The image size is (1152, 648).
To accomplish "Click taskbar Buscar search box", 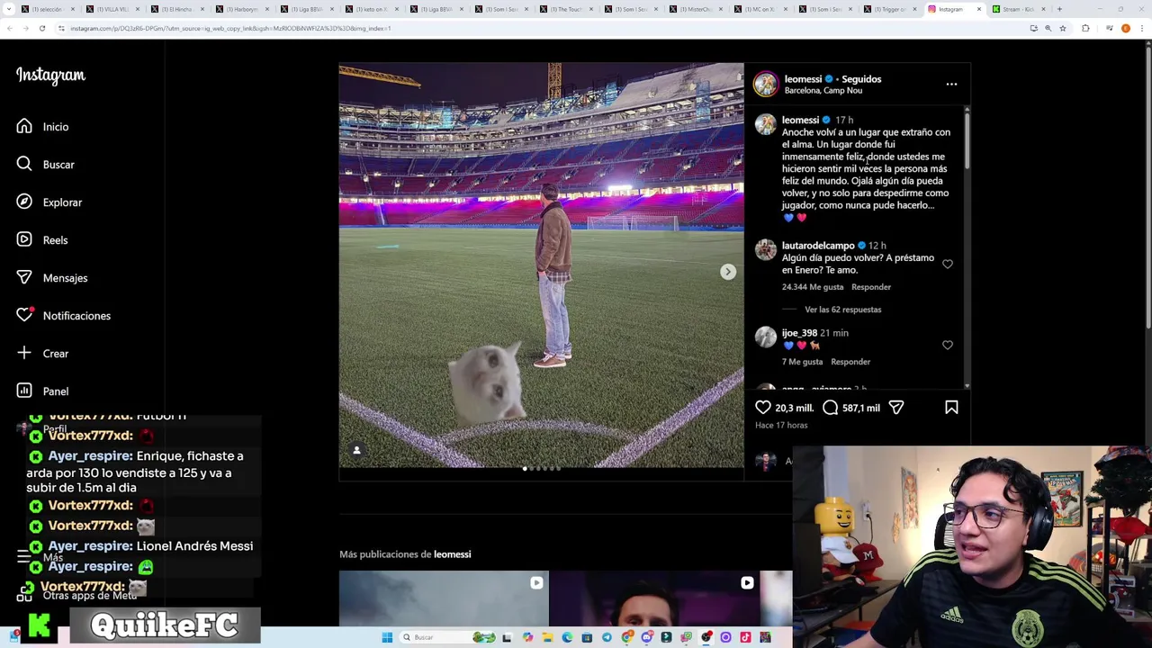I will tap(447, 637).
